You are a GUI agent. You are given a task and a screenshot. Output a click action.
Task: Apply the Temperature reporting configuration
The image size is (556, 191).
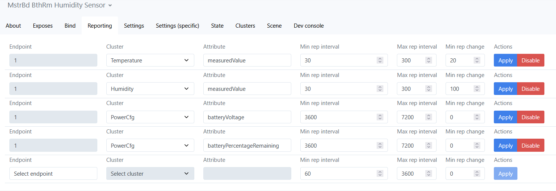click(505, 60)
